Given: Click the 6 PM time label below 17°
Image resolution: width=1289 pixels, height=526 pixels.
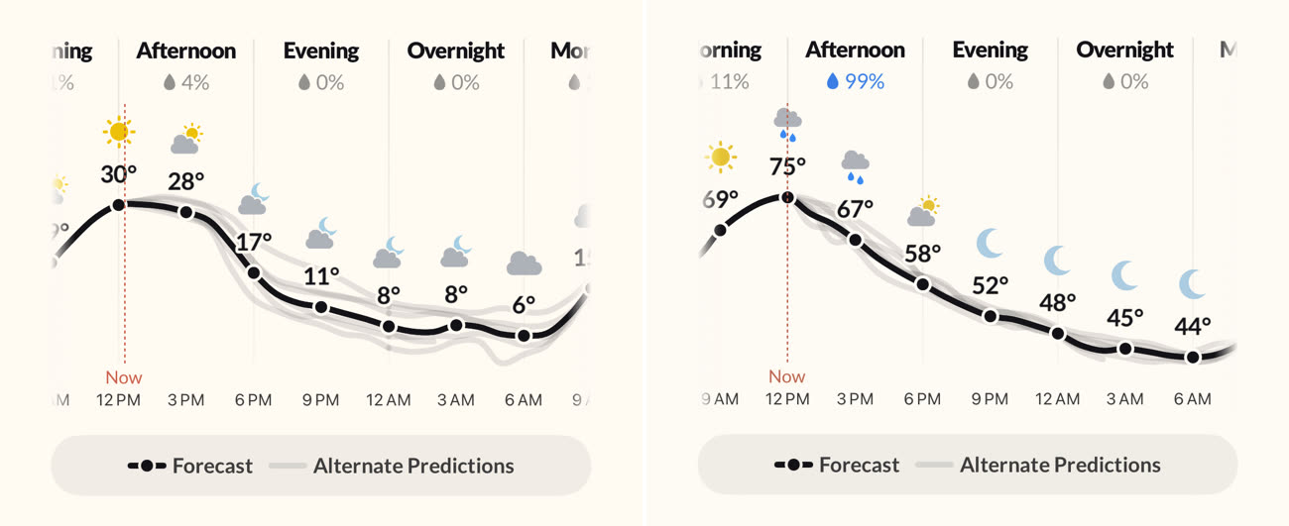Looking at the screenshot, I should tap(254, 400).
